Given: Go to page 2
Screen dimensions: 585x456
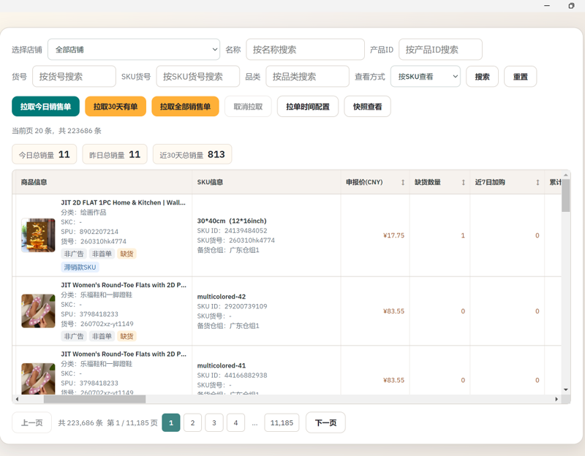Looking at the screenshot, I should 192,422.
